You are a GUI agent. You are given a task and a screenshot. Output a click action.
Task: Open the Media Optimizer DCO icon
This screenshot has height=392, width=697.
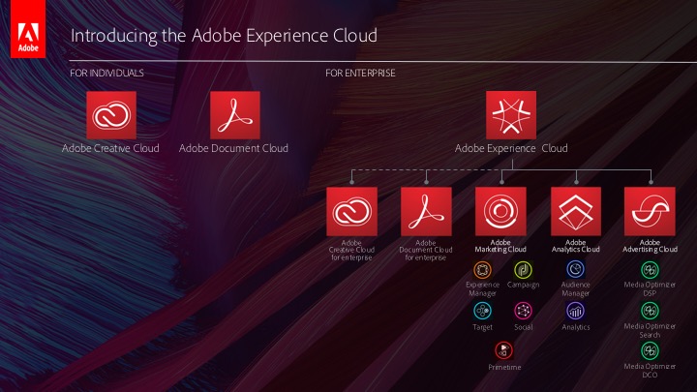click(x=651, y=350)
